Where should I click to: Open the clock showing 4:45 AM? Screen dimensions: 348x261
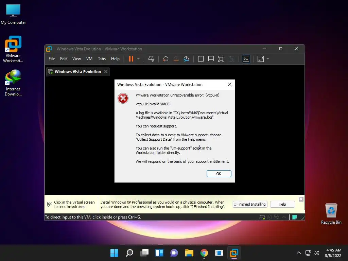[333, 253]
